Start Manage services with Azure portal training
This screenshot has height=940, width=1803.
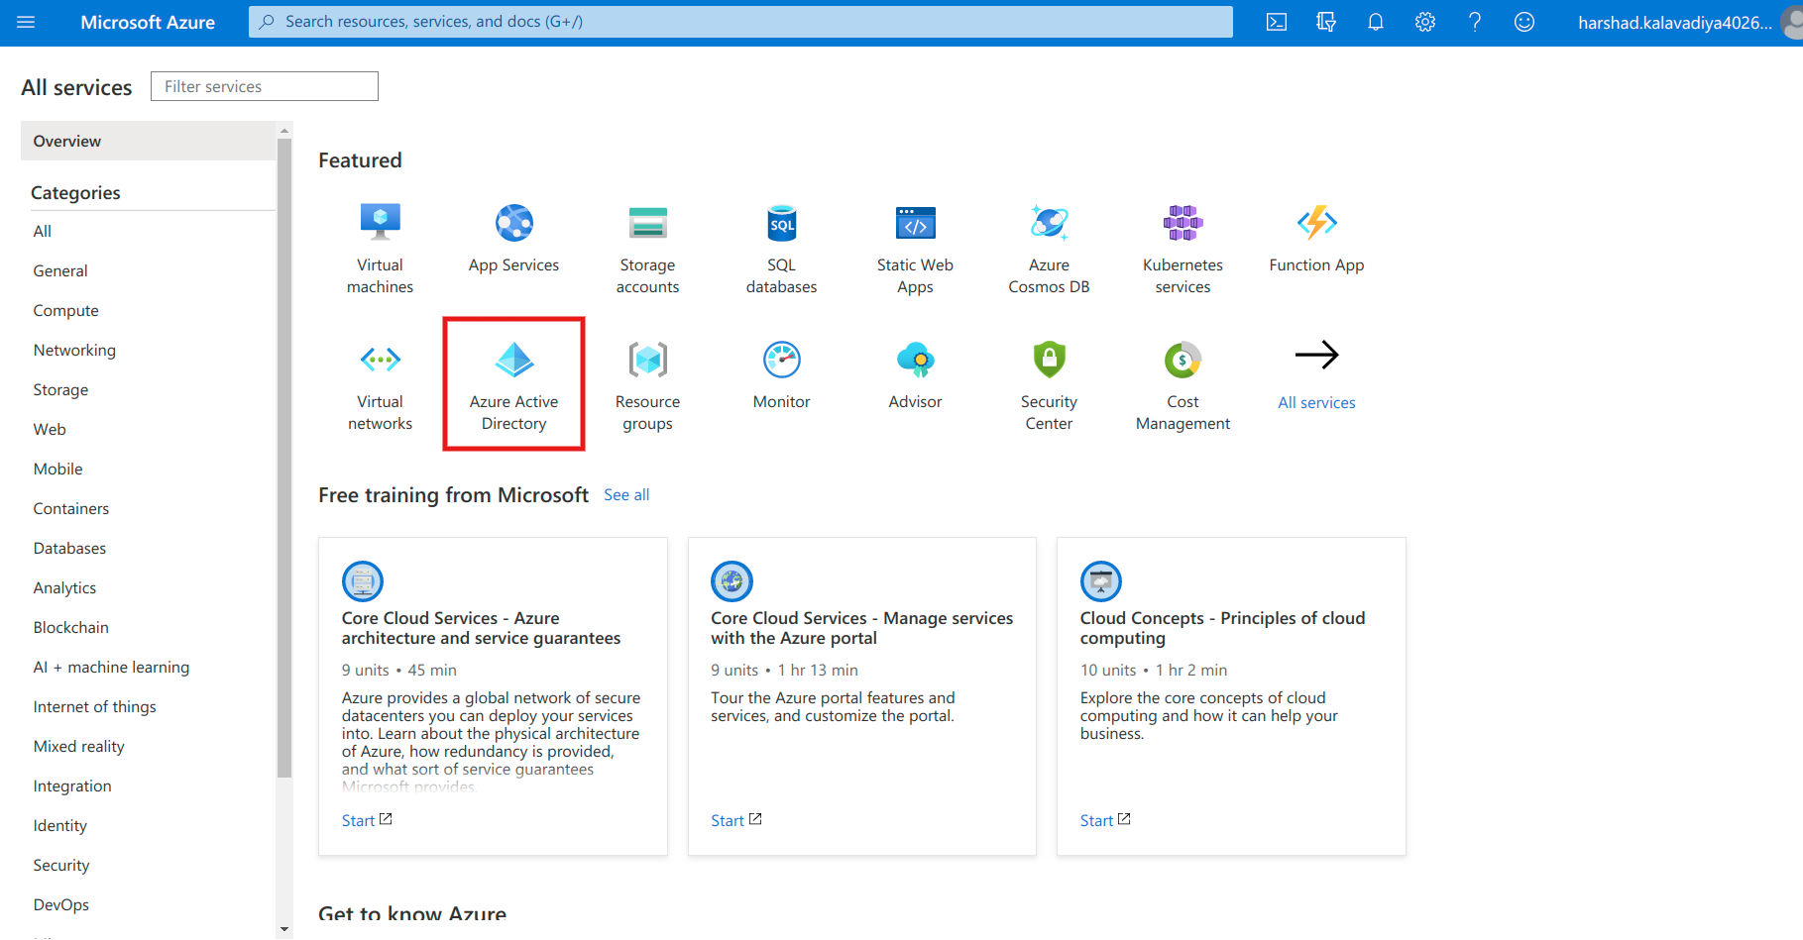coord(736,820)
